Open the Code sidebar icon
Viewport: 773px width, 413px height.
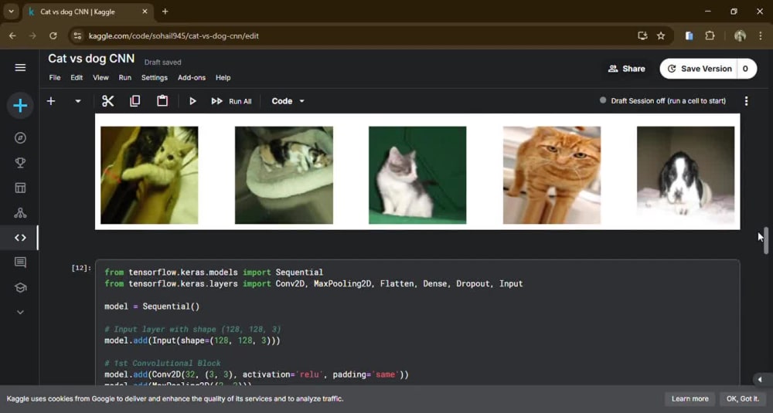point(20,238)
